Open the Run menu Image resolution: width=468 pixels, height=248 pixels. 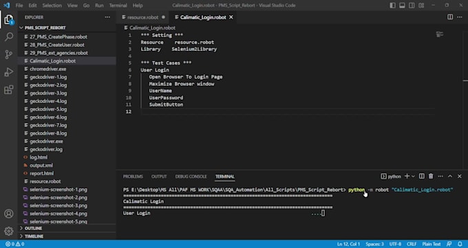(x=99, y=5)
